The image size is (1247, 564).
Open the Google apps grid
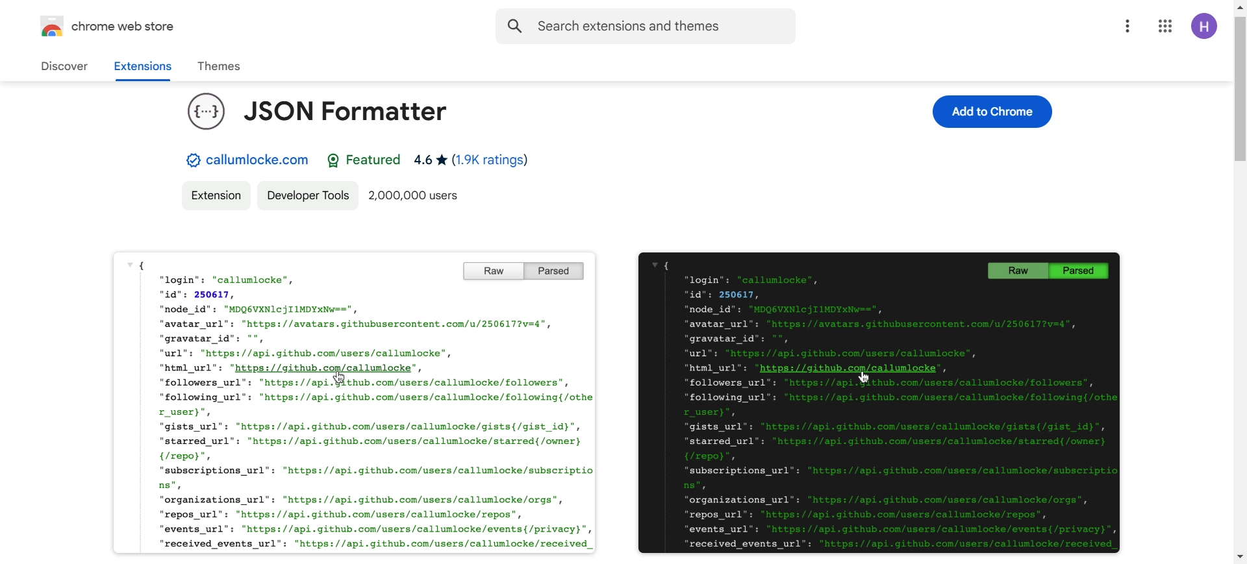pyautogui.click(x=1166, y=27)
